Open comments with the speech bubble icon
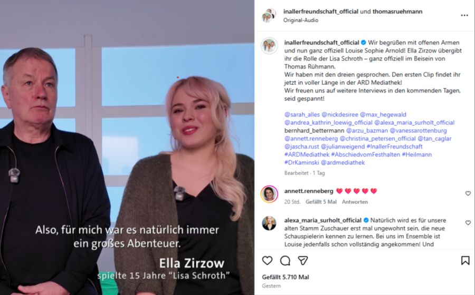 [285, 261]
